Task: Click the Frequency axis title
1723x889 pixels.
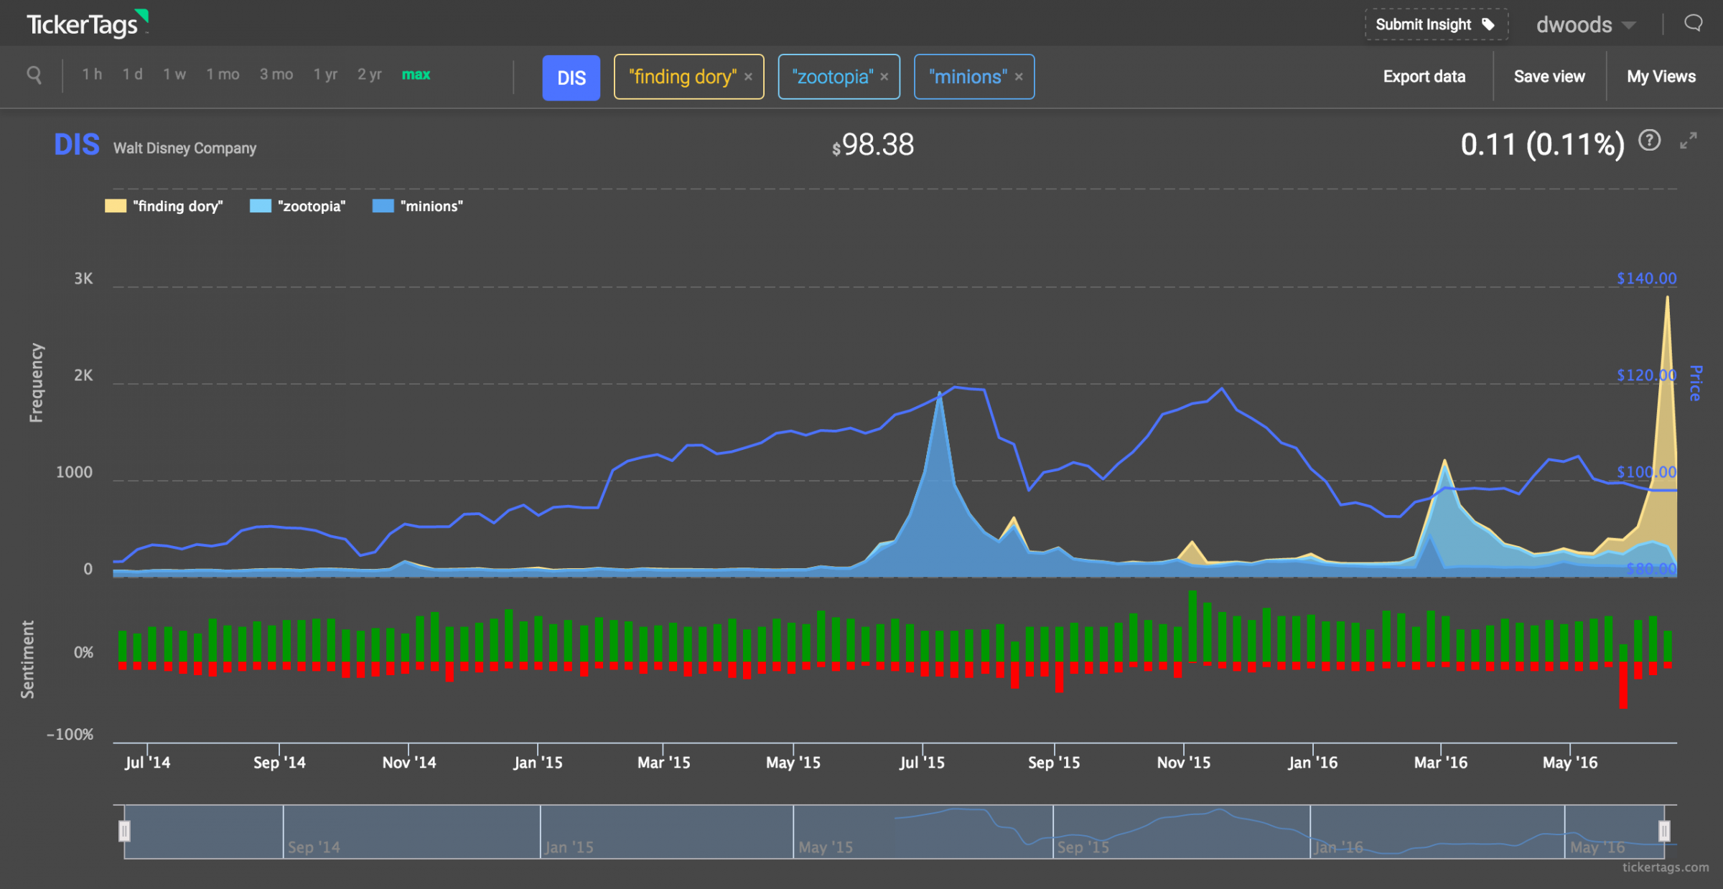Action: tap(36, 383)
